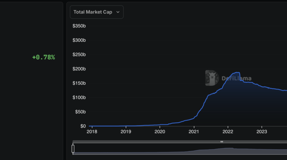Click the 2020 year marker on the axis
Image resolution: width=287 pixels, height=160 pixels.
[x=160, y=132]
